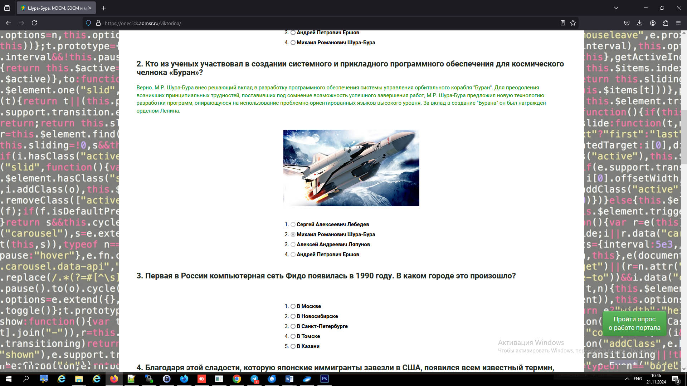Bookmark this page with star icon
The width and height of the screenshot is (687, 386).
[x=573, y=23]
